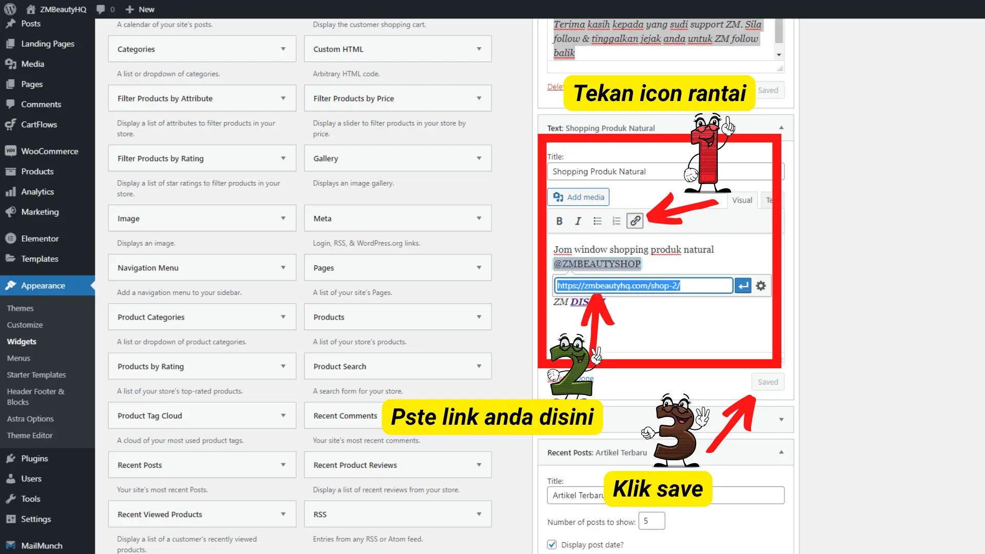985x554 pixels.
Task: Collapse the Text: Shopping Produk Natural widget
Action: [x=781, y=128]
